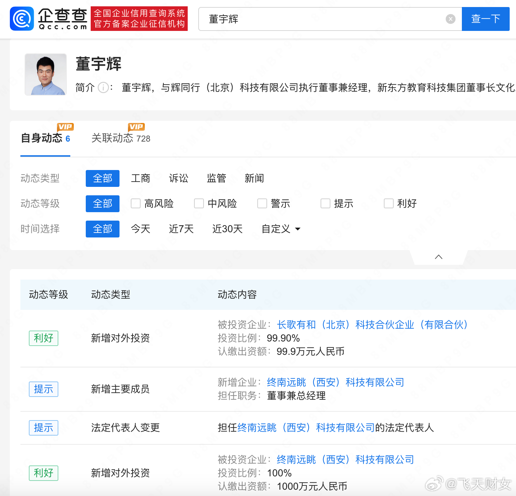Select 全部 under 动态等级
Image resolution: width=516 pixels, height=496 pixels.
point(103,204)
